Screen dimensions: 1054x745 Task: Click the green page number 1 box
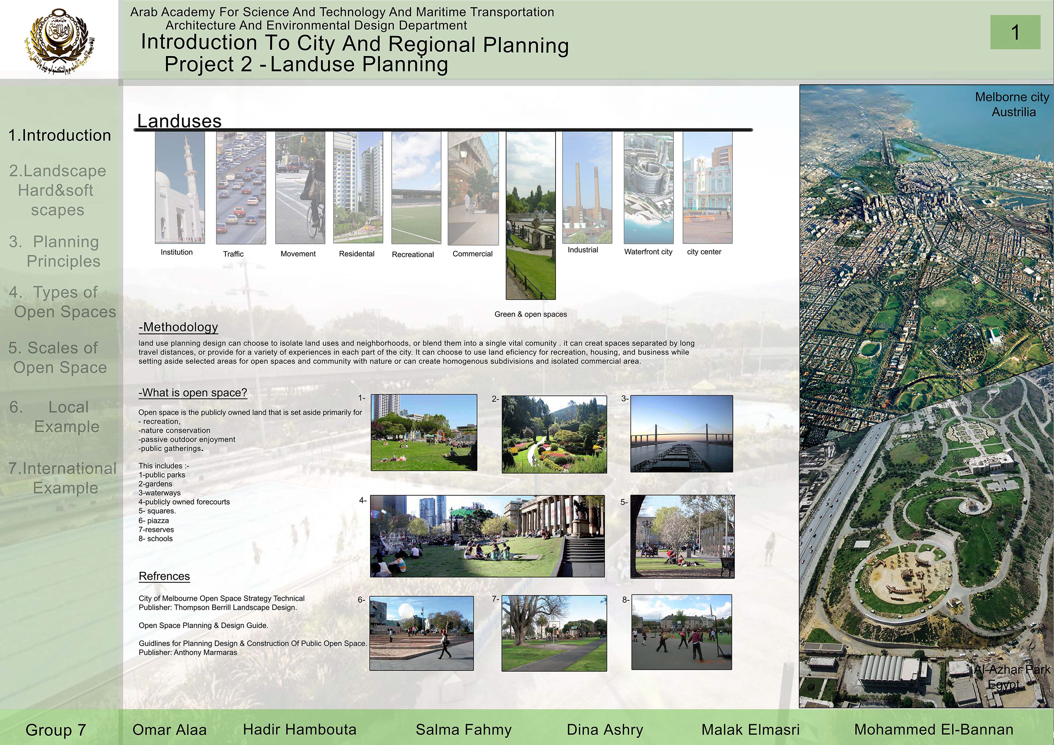(1015, 32)
